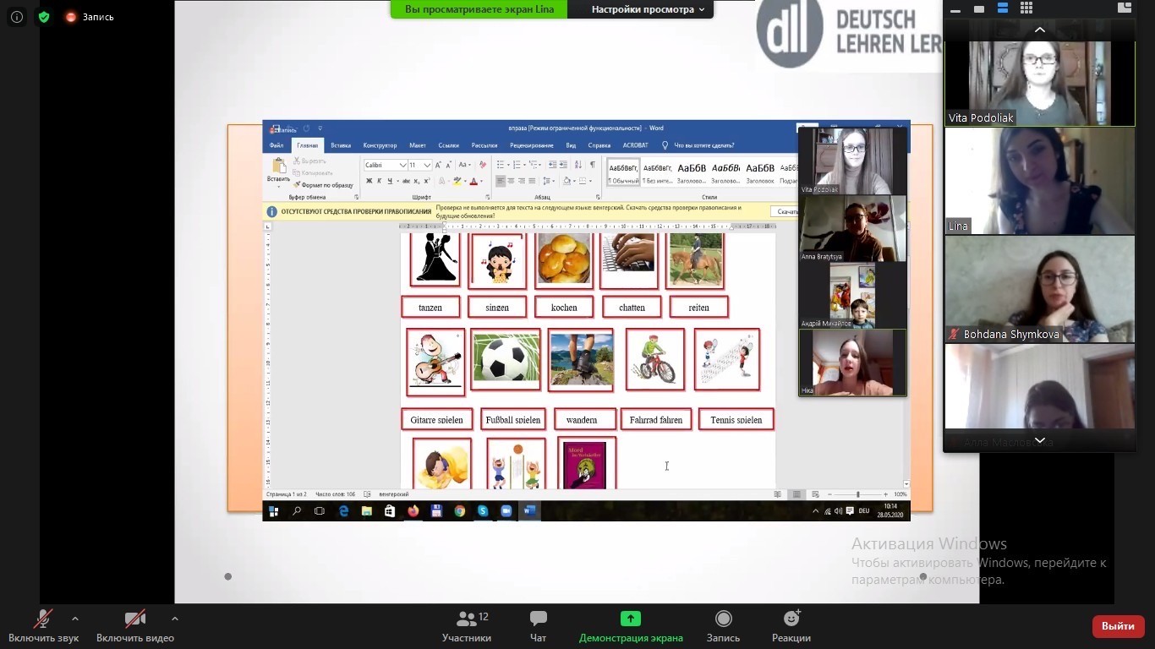Expand audio options arrow beside microphone
The image size is (1155, 649).
pyautogui.click(x=75, y=619)
